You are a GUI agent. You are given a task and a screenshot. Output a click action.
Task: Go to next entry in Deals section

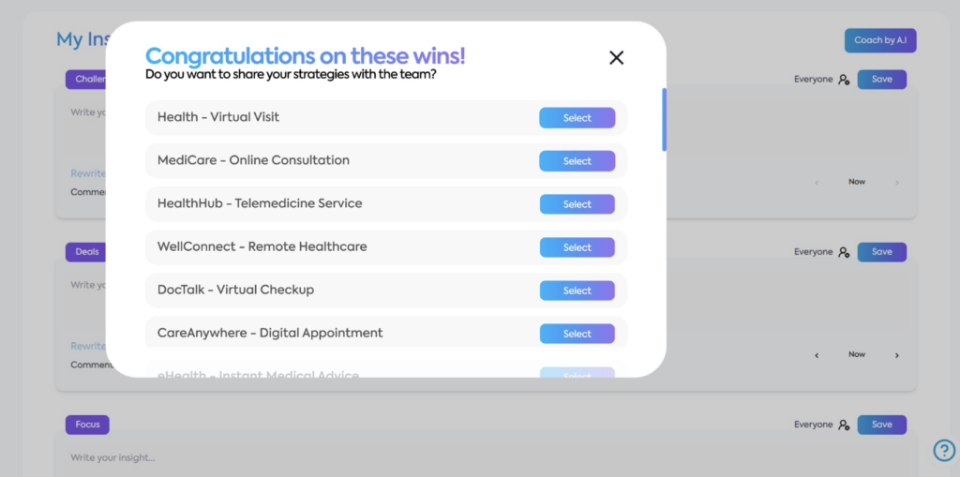point(897,355)
